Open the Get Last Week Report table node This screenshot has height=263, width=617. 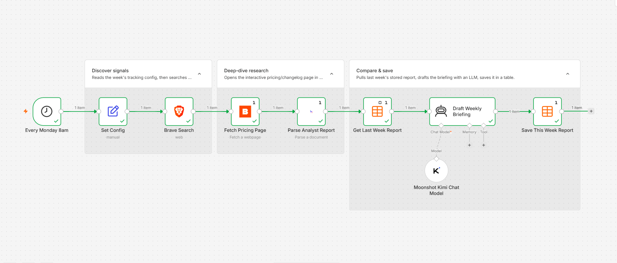tap(377, 112)
